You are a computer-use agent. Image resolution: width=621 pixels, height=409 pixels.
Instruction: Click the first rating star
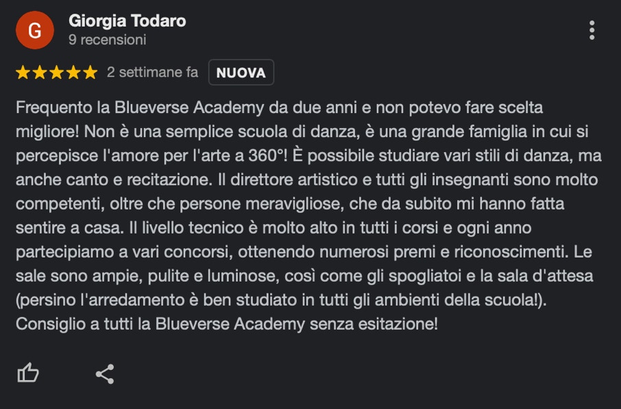[x=23, y=73]
